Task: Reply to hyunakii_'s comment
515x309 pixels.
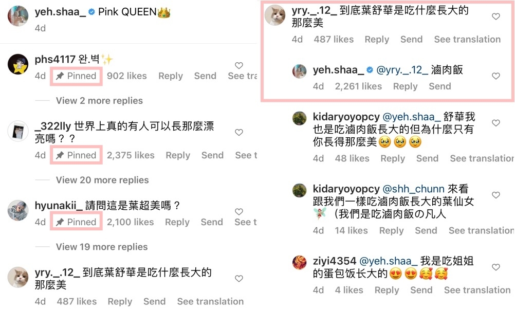Action: (177, 222)
